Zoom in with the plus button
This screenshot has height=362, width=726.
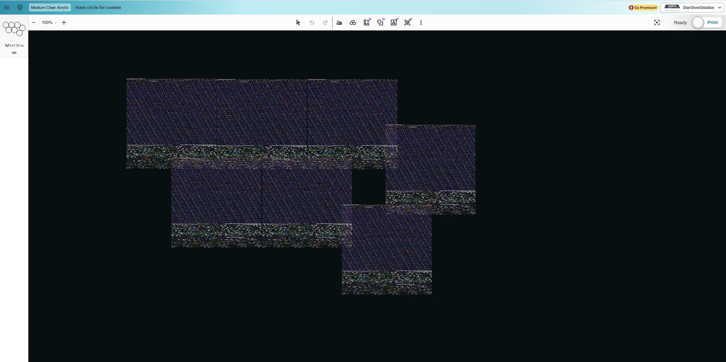coord(64,23)
